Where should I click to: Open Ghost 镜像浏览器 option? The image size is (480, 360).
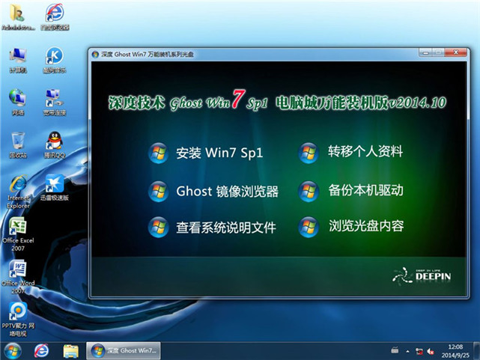point(227,192)
